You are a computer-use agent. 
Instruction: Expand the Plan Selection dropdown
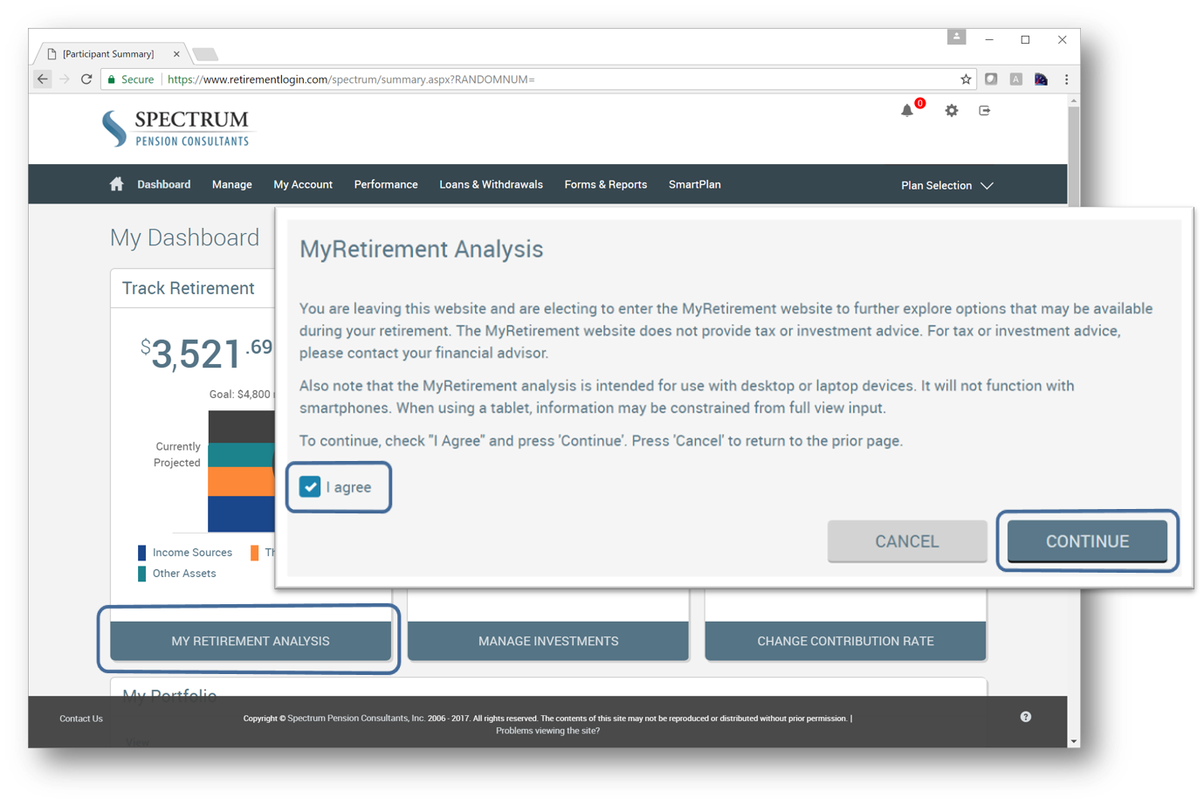click(947, 185)
